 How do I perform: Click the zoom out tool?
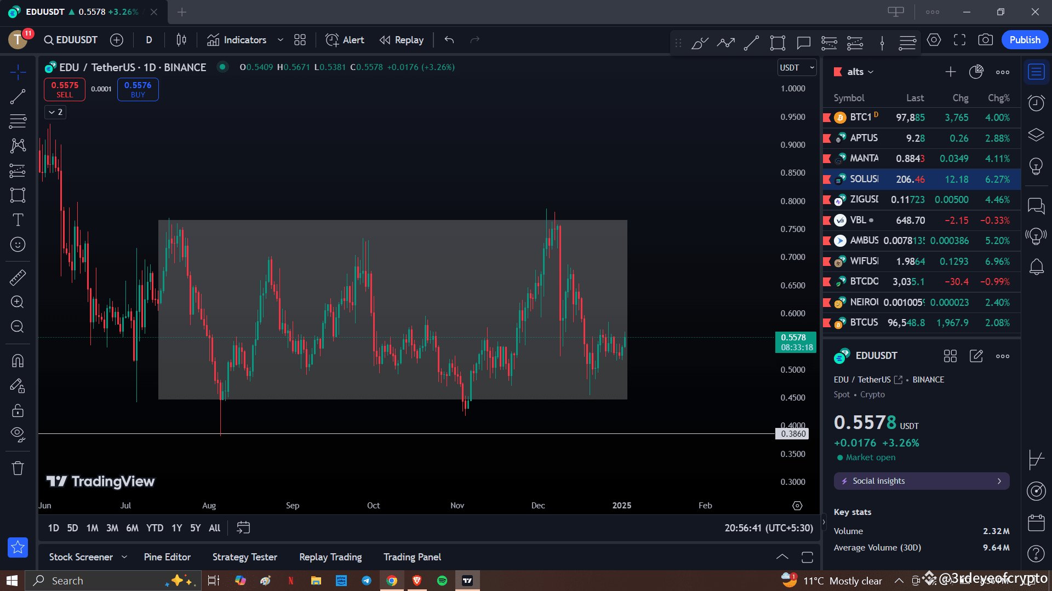coord(18,327)
